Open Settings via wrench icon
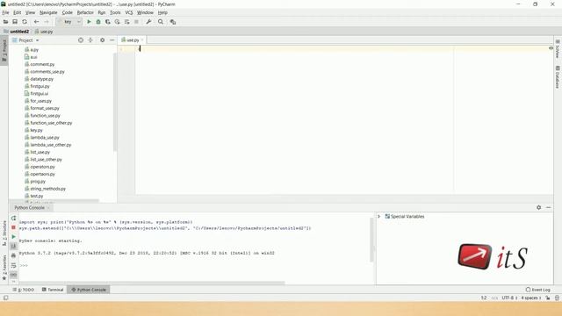 148,22
